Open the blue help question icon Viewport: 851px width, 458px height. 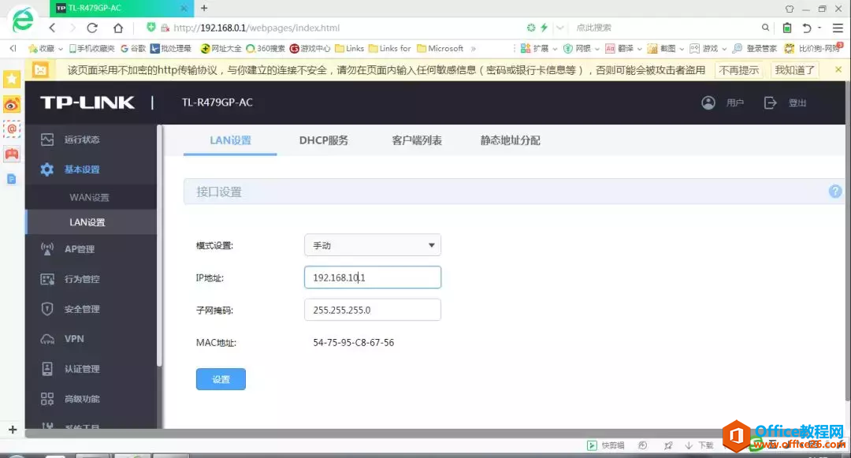pyautogui.click(x=835, y=191)
